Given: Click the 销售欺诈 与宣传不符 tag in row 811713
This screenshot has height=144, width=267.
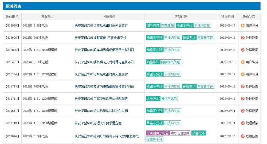Looking at the screenshot, I should point(198,87).
